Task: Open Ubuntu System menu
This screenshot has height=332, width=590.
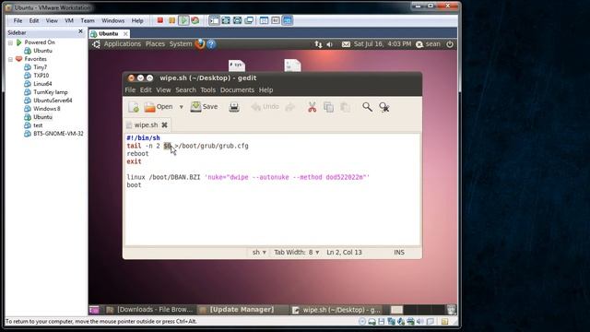Action: tap(181, 44)
